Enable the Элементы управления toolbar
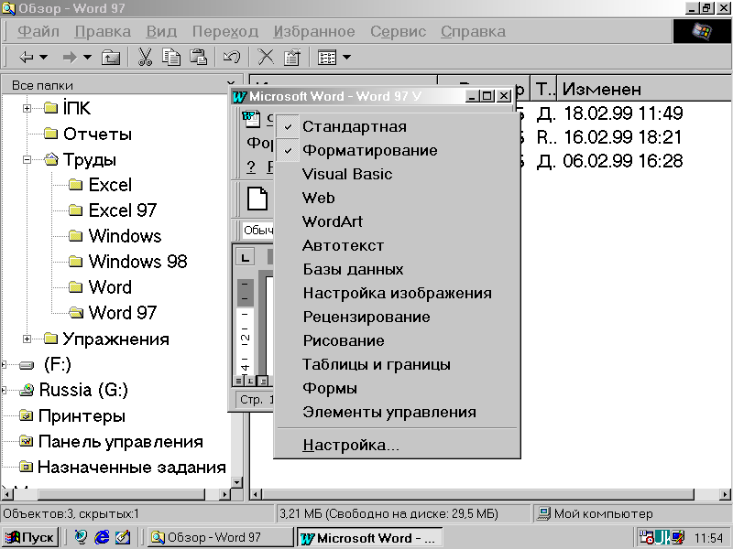This screenshot has height=549, width=733. pos(397,413)
